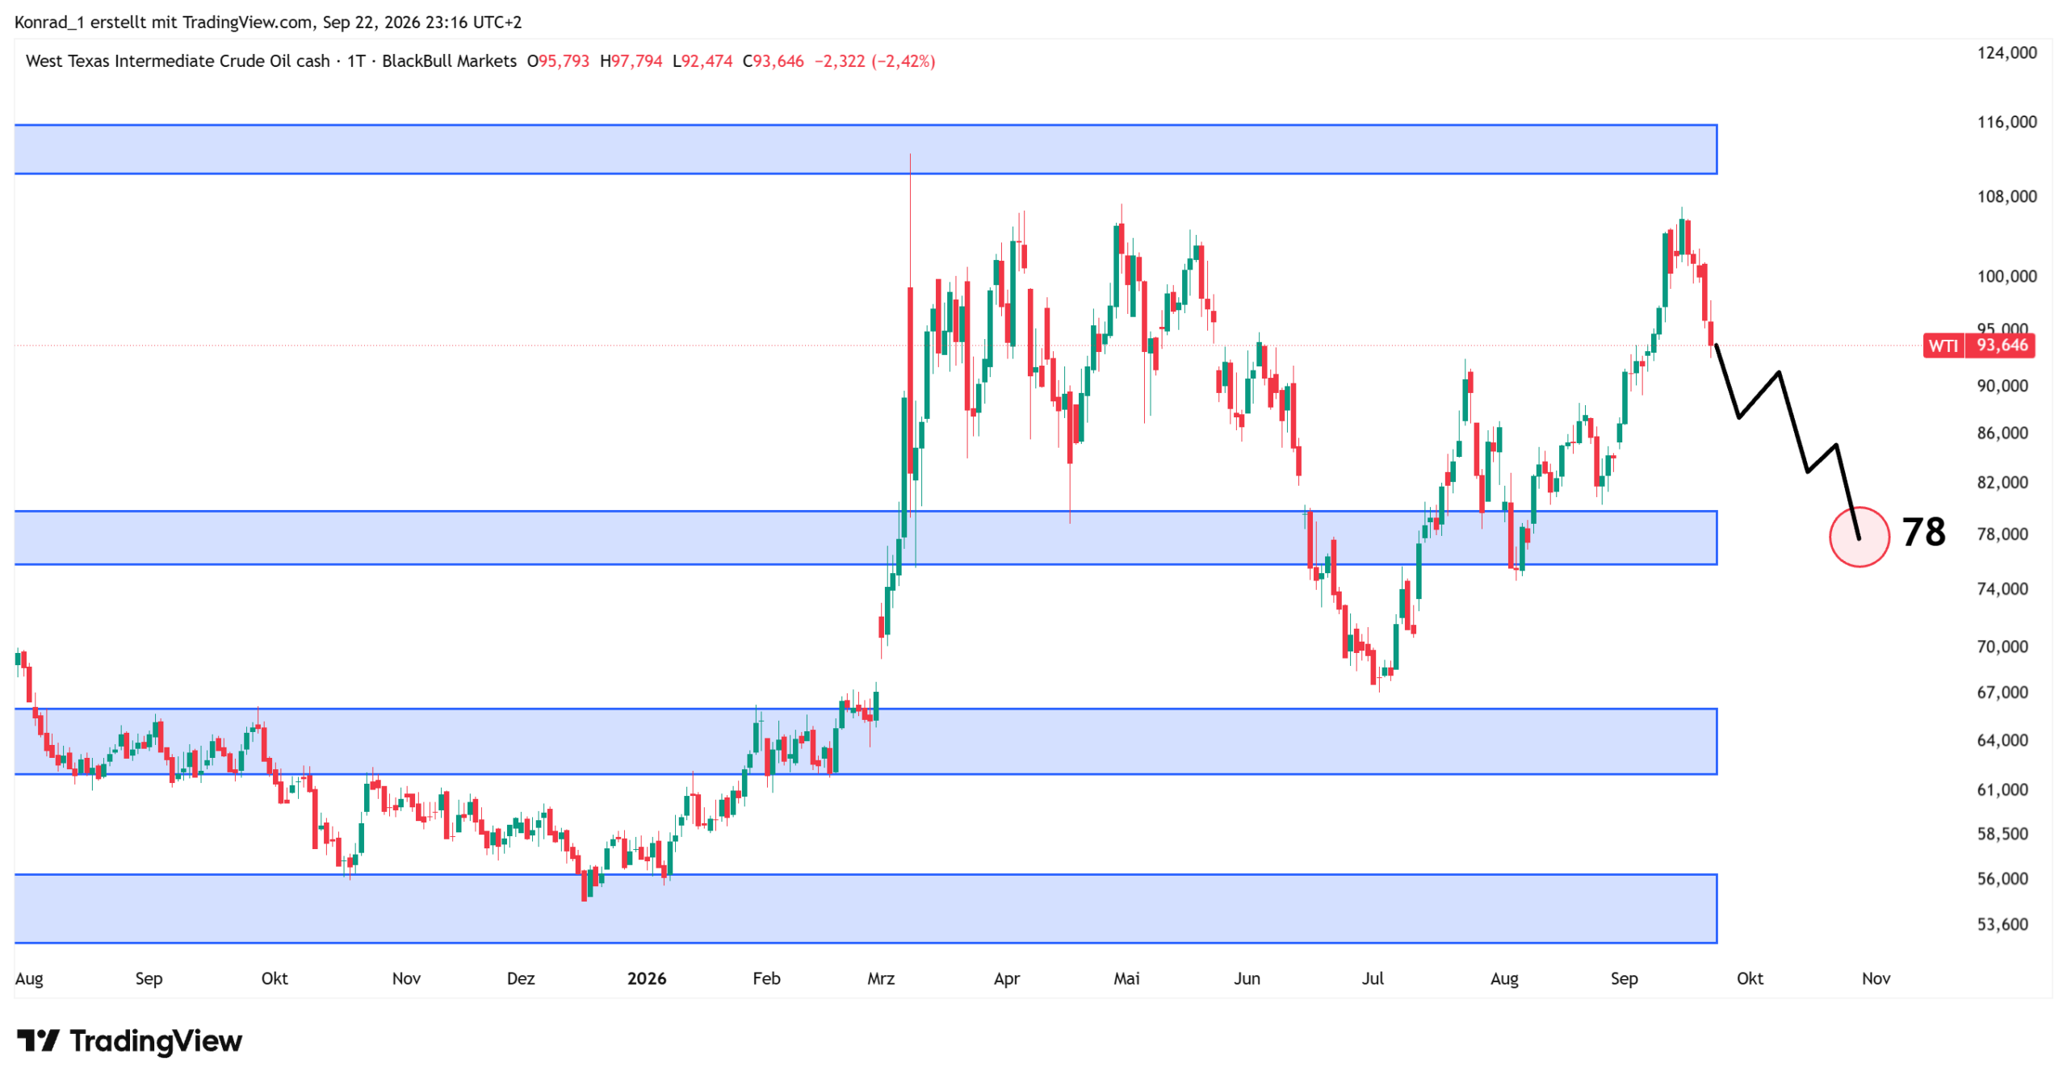Click the symbol title West Texas Intermediate Crude Oil cash
2067x1084 pixels.
coord(178,61)
